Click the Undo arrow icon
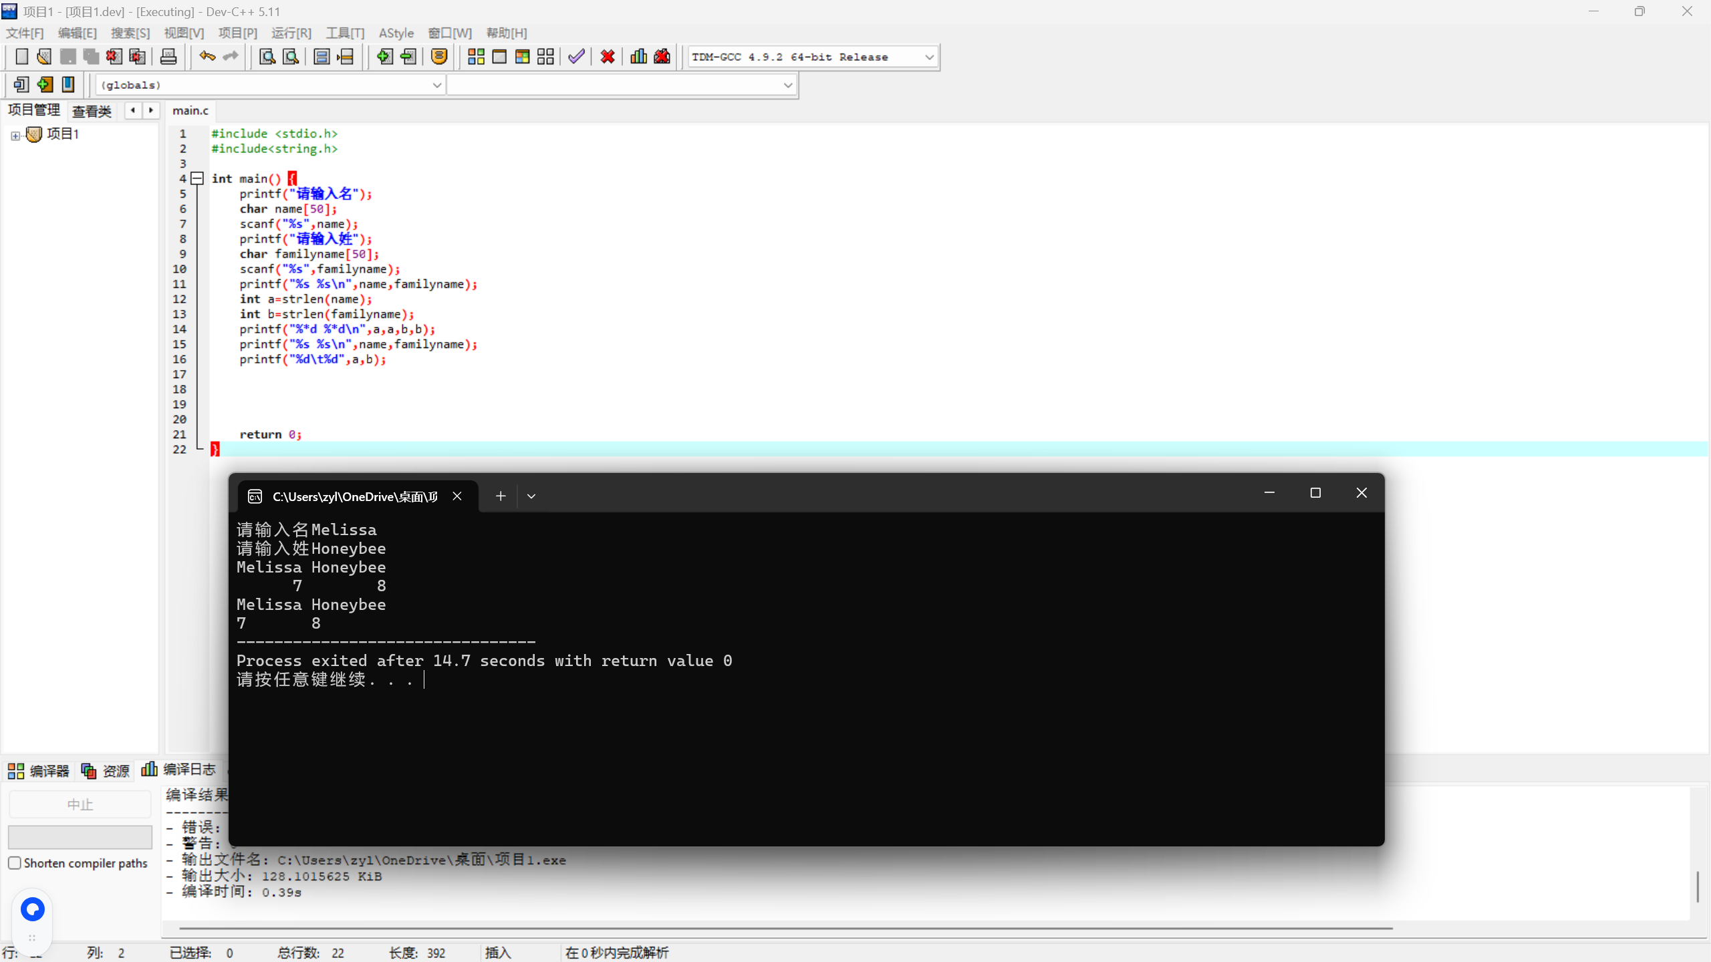The width and height of the screenshot is (1711, 962). coord(207,57)
